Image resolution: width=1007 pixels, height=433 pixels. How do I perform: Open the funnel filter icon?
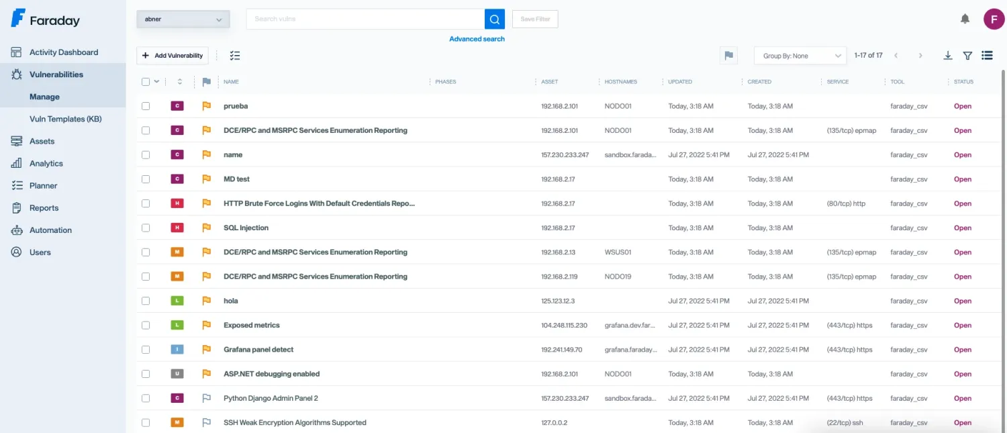pyautogui.click(x=967, y=56)
